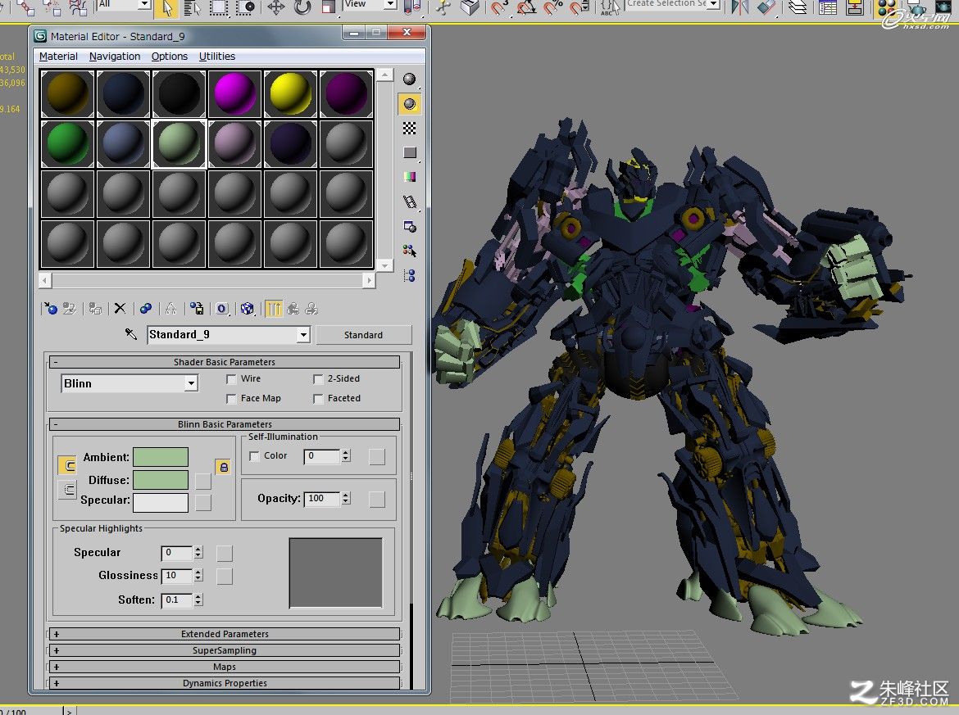Click the Specular color swatch
This screenshot has width=959, height=715.
[160, 502]
